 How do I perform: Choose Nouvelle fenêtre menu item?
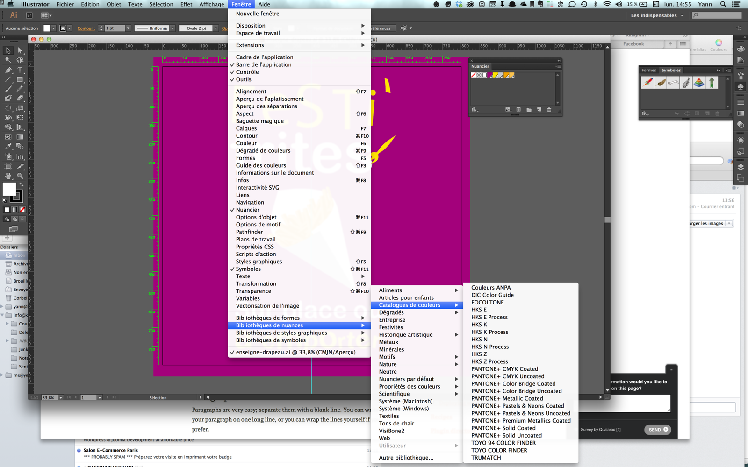(x=299, y=14)
